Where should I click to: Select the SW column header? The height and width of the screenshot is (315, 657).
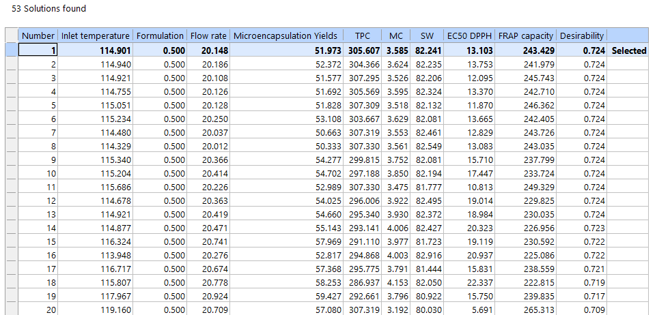[x=427, y=36]
